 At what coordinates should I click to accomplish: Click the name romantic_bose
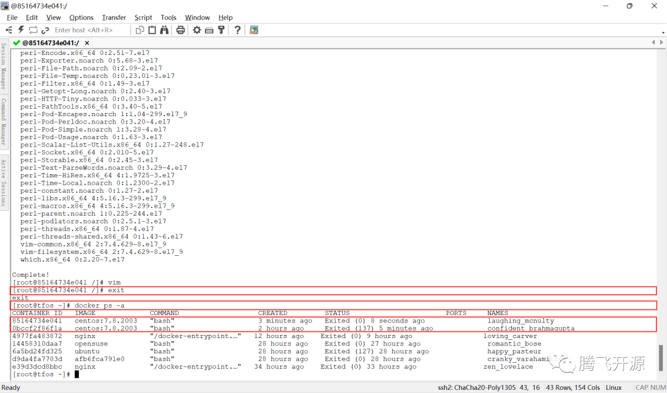coord(514,344)
